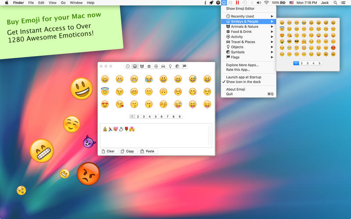The height and width of the screenshot is (219, 351).
Task: Go to page 5 in the editor pager
Action: [156, 117]
